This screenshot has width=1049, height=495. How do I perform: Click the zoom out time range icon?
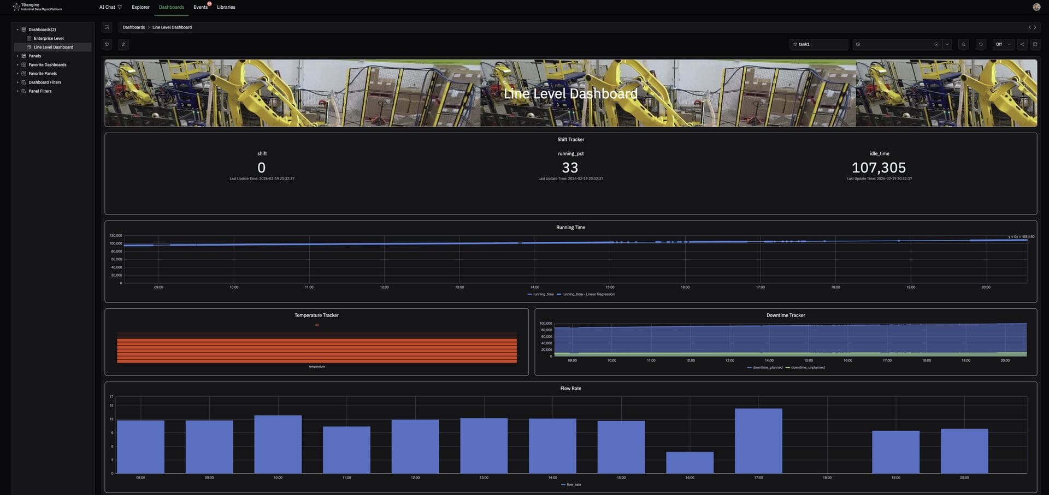(x=963, y=44)
